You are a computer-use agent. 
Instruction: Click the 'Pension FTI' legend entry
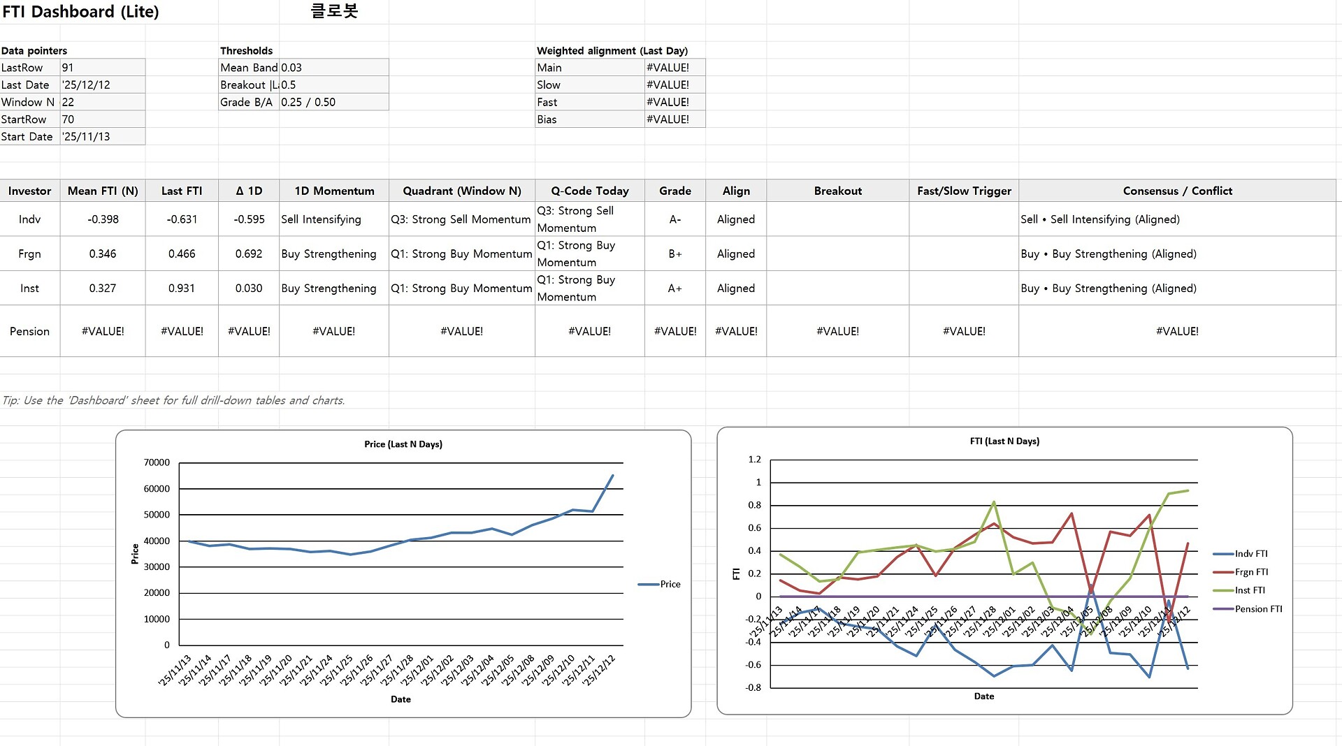coord(1248,609)
